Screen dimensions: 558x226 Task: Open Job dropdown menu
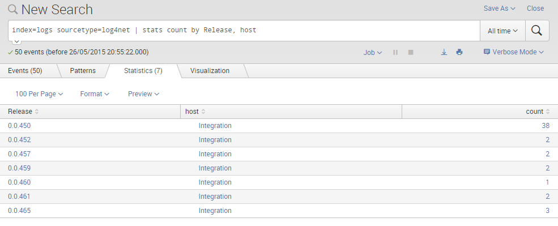[373, 52]
